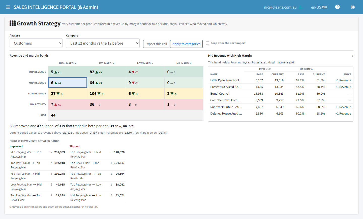Click the Randwick Public Sch… customer row

(281, 107)
